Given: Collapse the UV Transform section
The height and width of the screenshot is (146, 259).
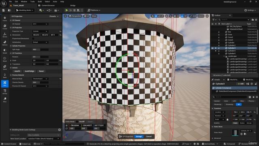Looking at the screenshot, I should (x=11, y=53).
